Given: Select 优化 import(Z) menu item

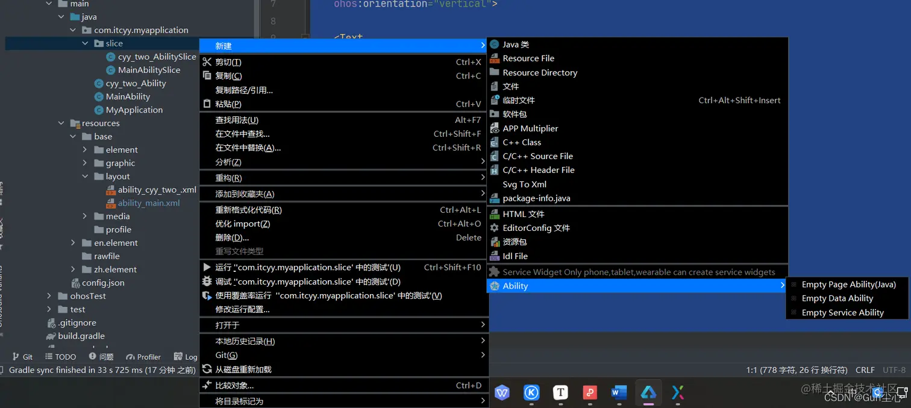Looking at the screenshot, I should tap(343, 224).
